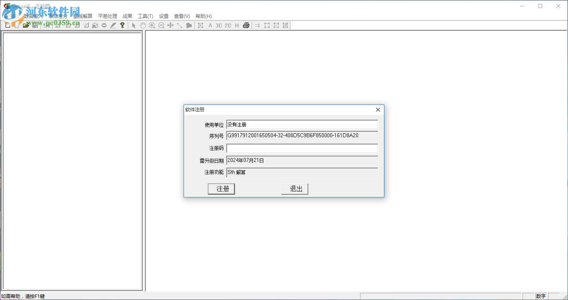Select the arrow pointer tool
Screen dimensions: 568x300
tap(134, 25)
